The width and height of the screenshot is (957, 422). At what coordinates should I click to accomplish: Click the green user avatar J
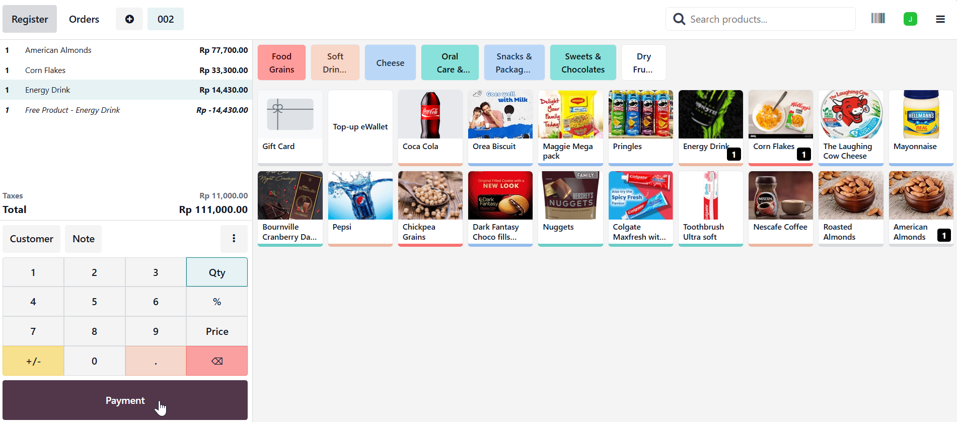point(910,19)
